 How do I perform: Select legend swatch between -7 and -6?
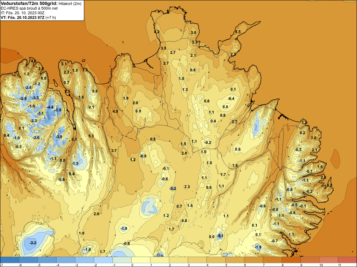click(x=9, y=260)
